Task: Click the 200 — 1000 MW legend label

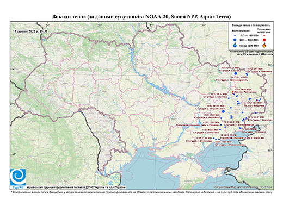Action: pos(249,40)
